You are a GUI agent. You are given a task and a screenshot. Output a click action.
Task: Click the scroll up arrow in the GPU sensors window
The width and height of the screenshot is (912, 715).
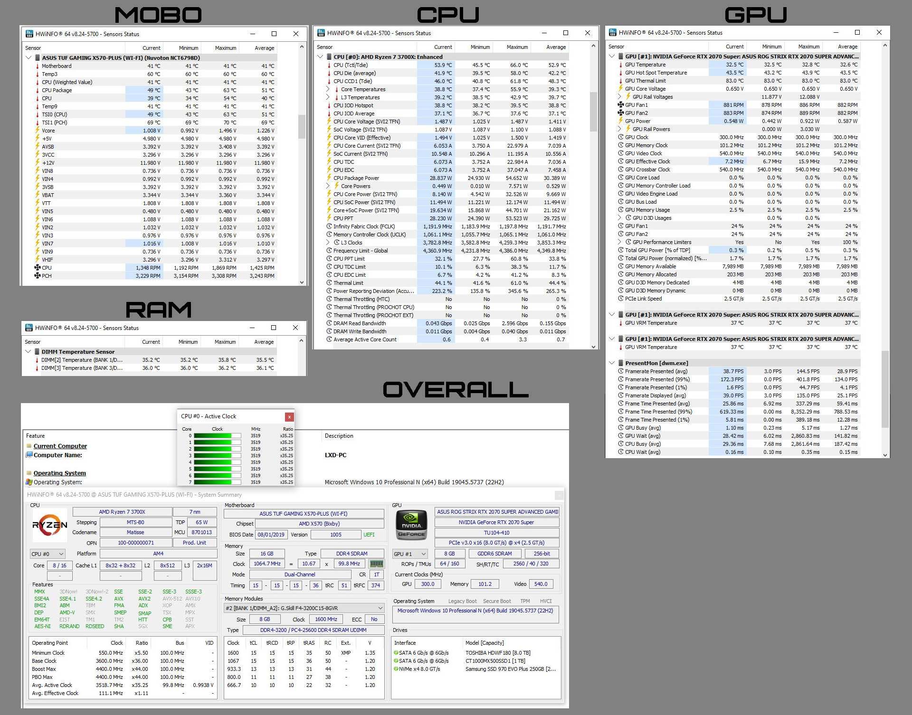pos(885,46)
